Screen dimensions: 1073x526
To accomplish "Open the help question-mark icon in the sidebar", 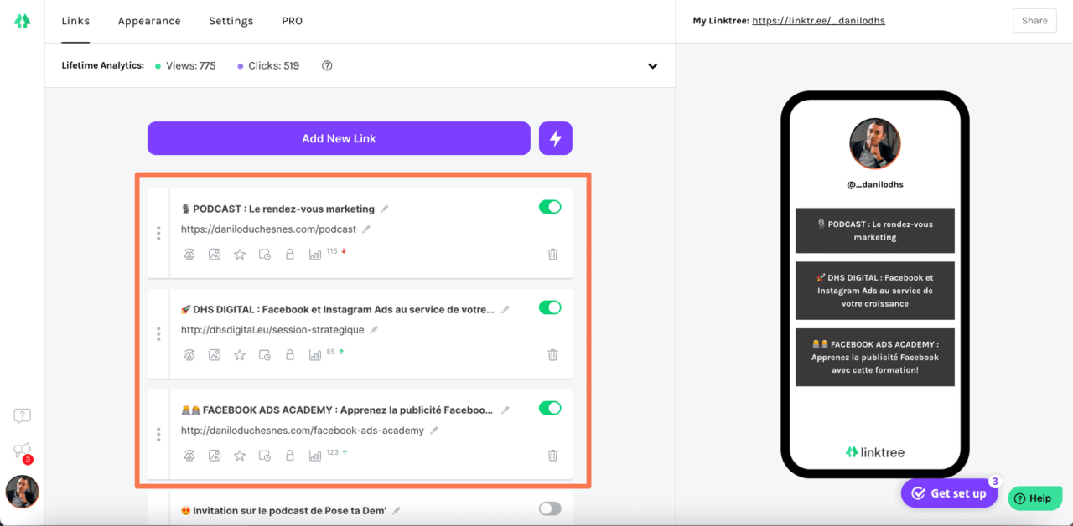I will pos(22,415).
